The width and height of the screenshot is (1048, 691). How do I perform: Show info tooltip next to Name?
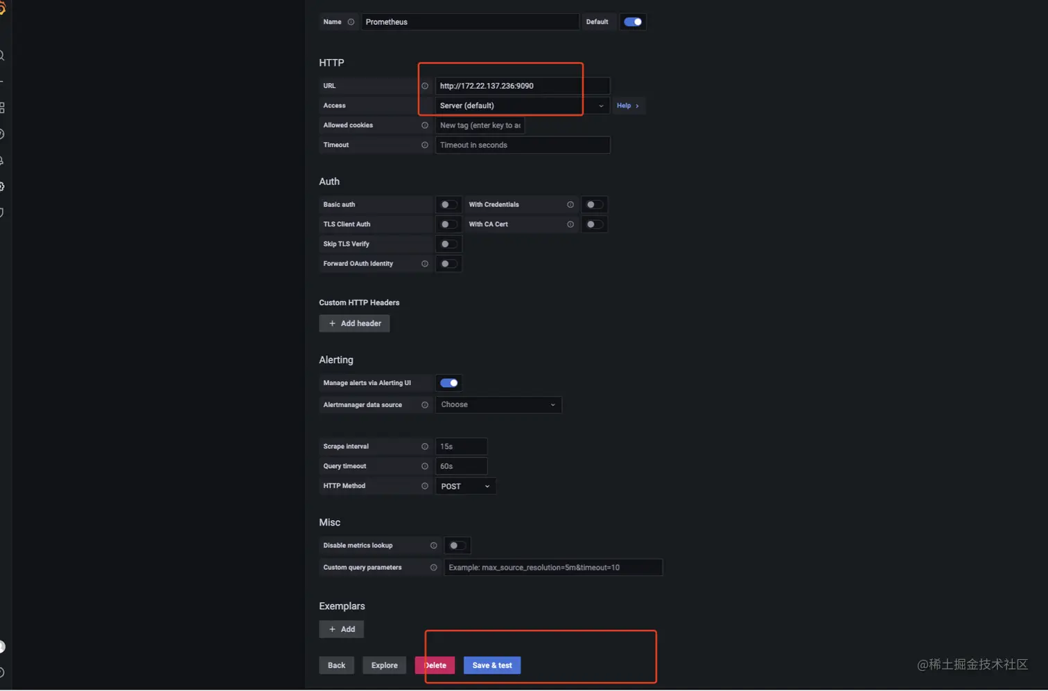coord(351,22)
